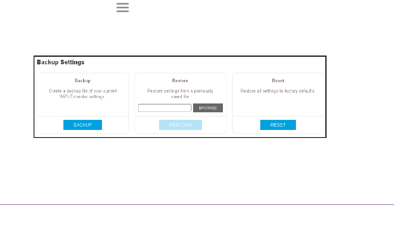Screen dimensions: 395x233
Task: Click the BROWSE button
Action: pyautogui.click(x=208, y=108)
